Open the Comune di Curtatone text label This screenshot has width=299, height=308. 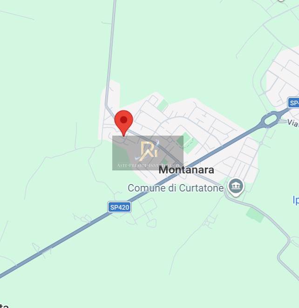click(x=176, y=188)
